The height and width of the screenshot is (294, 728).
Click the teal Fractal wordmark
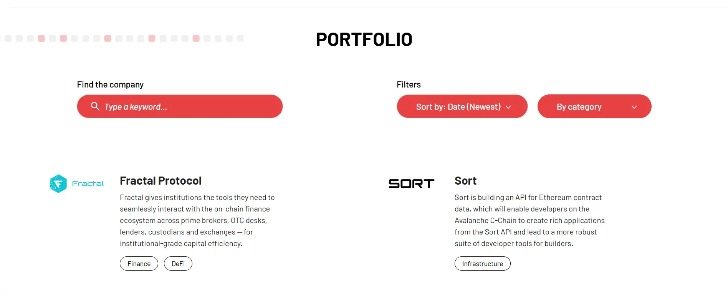coord(88,184)
